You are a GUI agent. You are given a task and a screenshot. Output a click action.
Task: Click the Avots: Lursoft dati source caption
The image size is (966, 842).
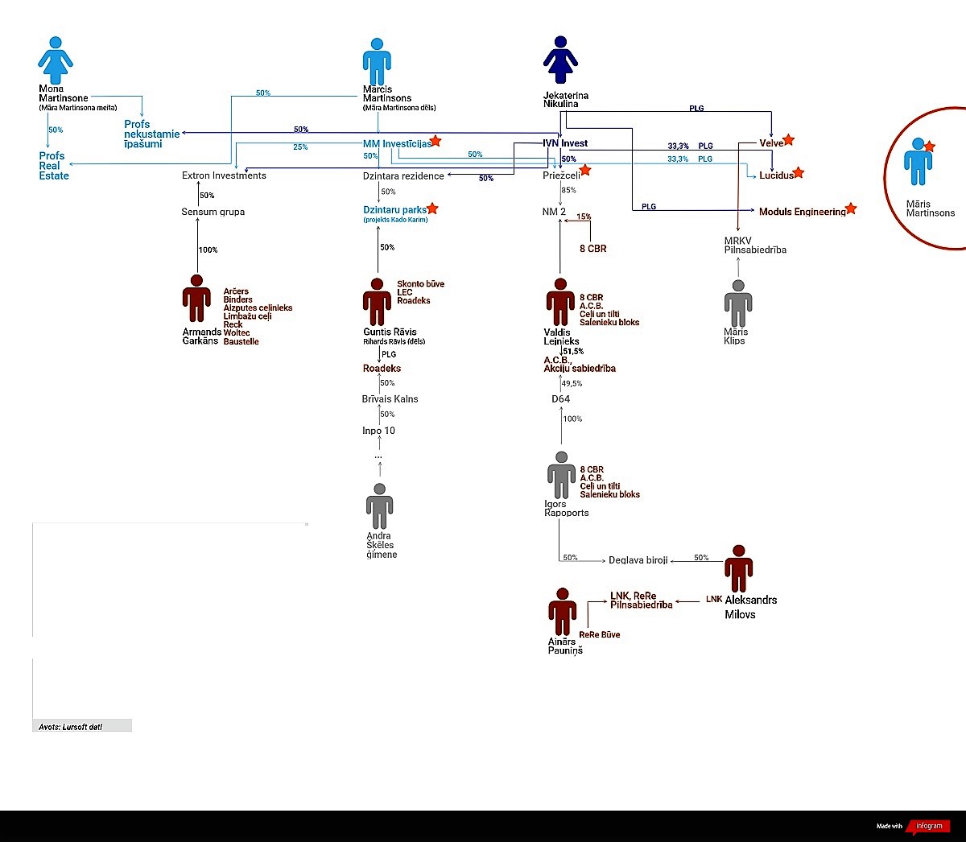(x=71, y=727)
